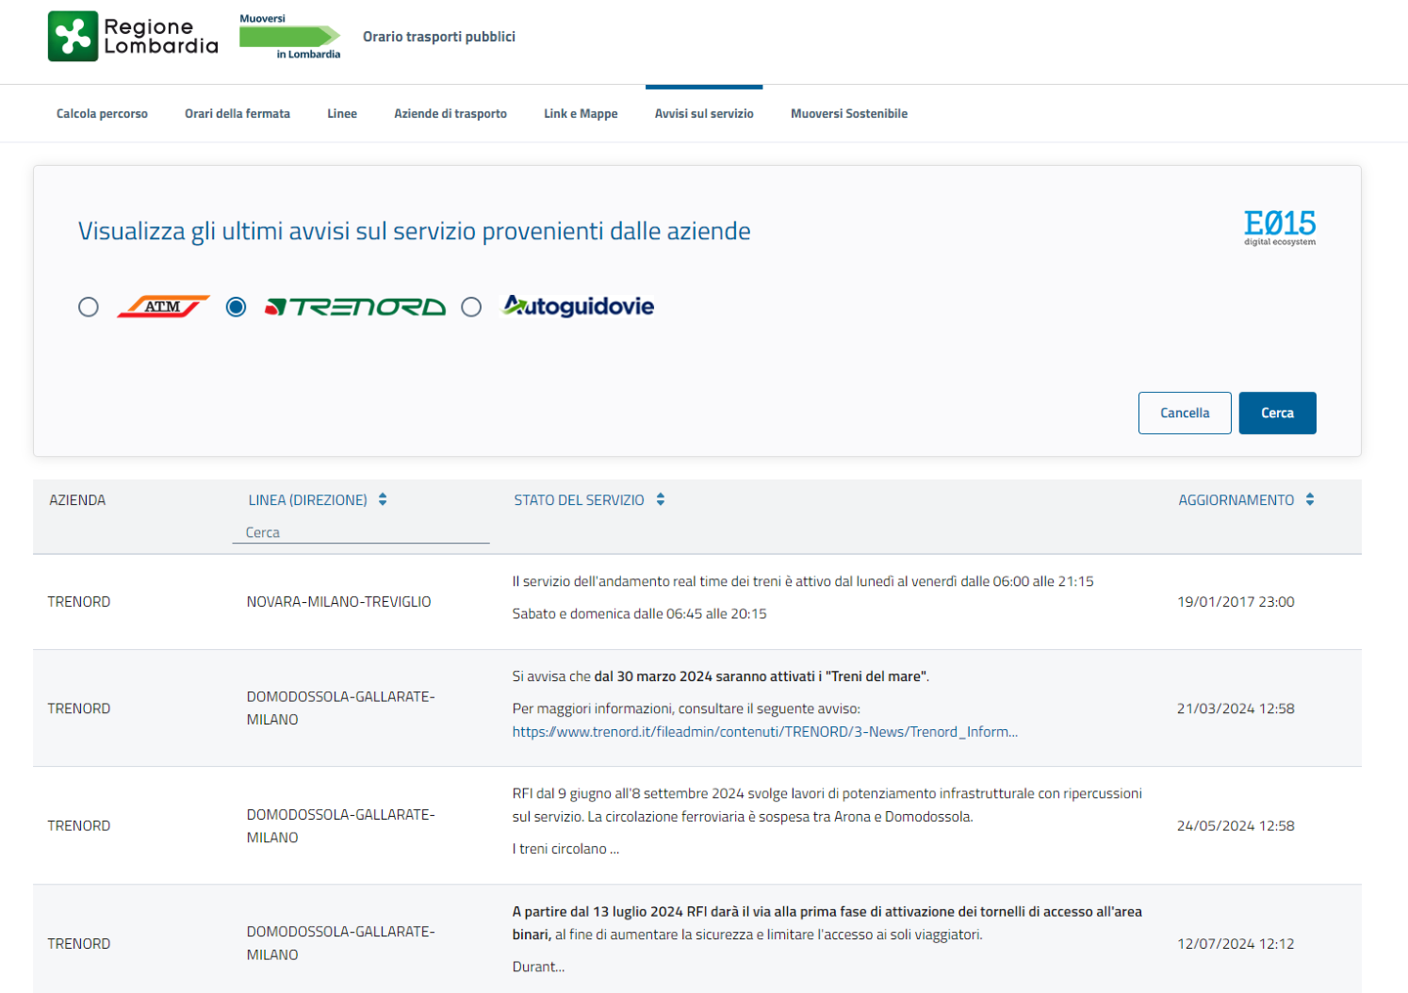
Task: Select the Trenord radio button
Action: [x=237, y=307]
